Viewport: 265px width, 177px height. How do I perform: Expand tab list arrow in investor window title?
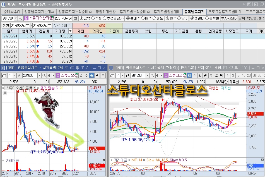tap(244, 4)
